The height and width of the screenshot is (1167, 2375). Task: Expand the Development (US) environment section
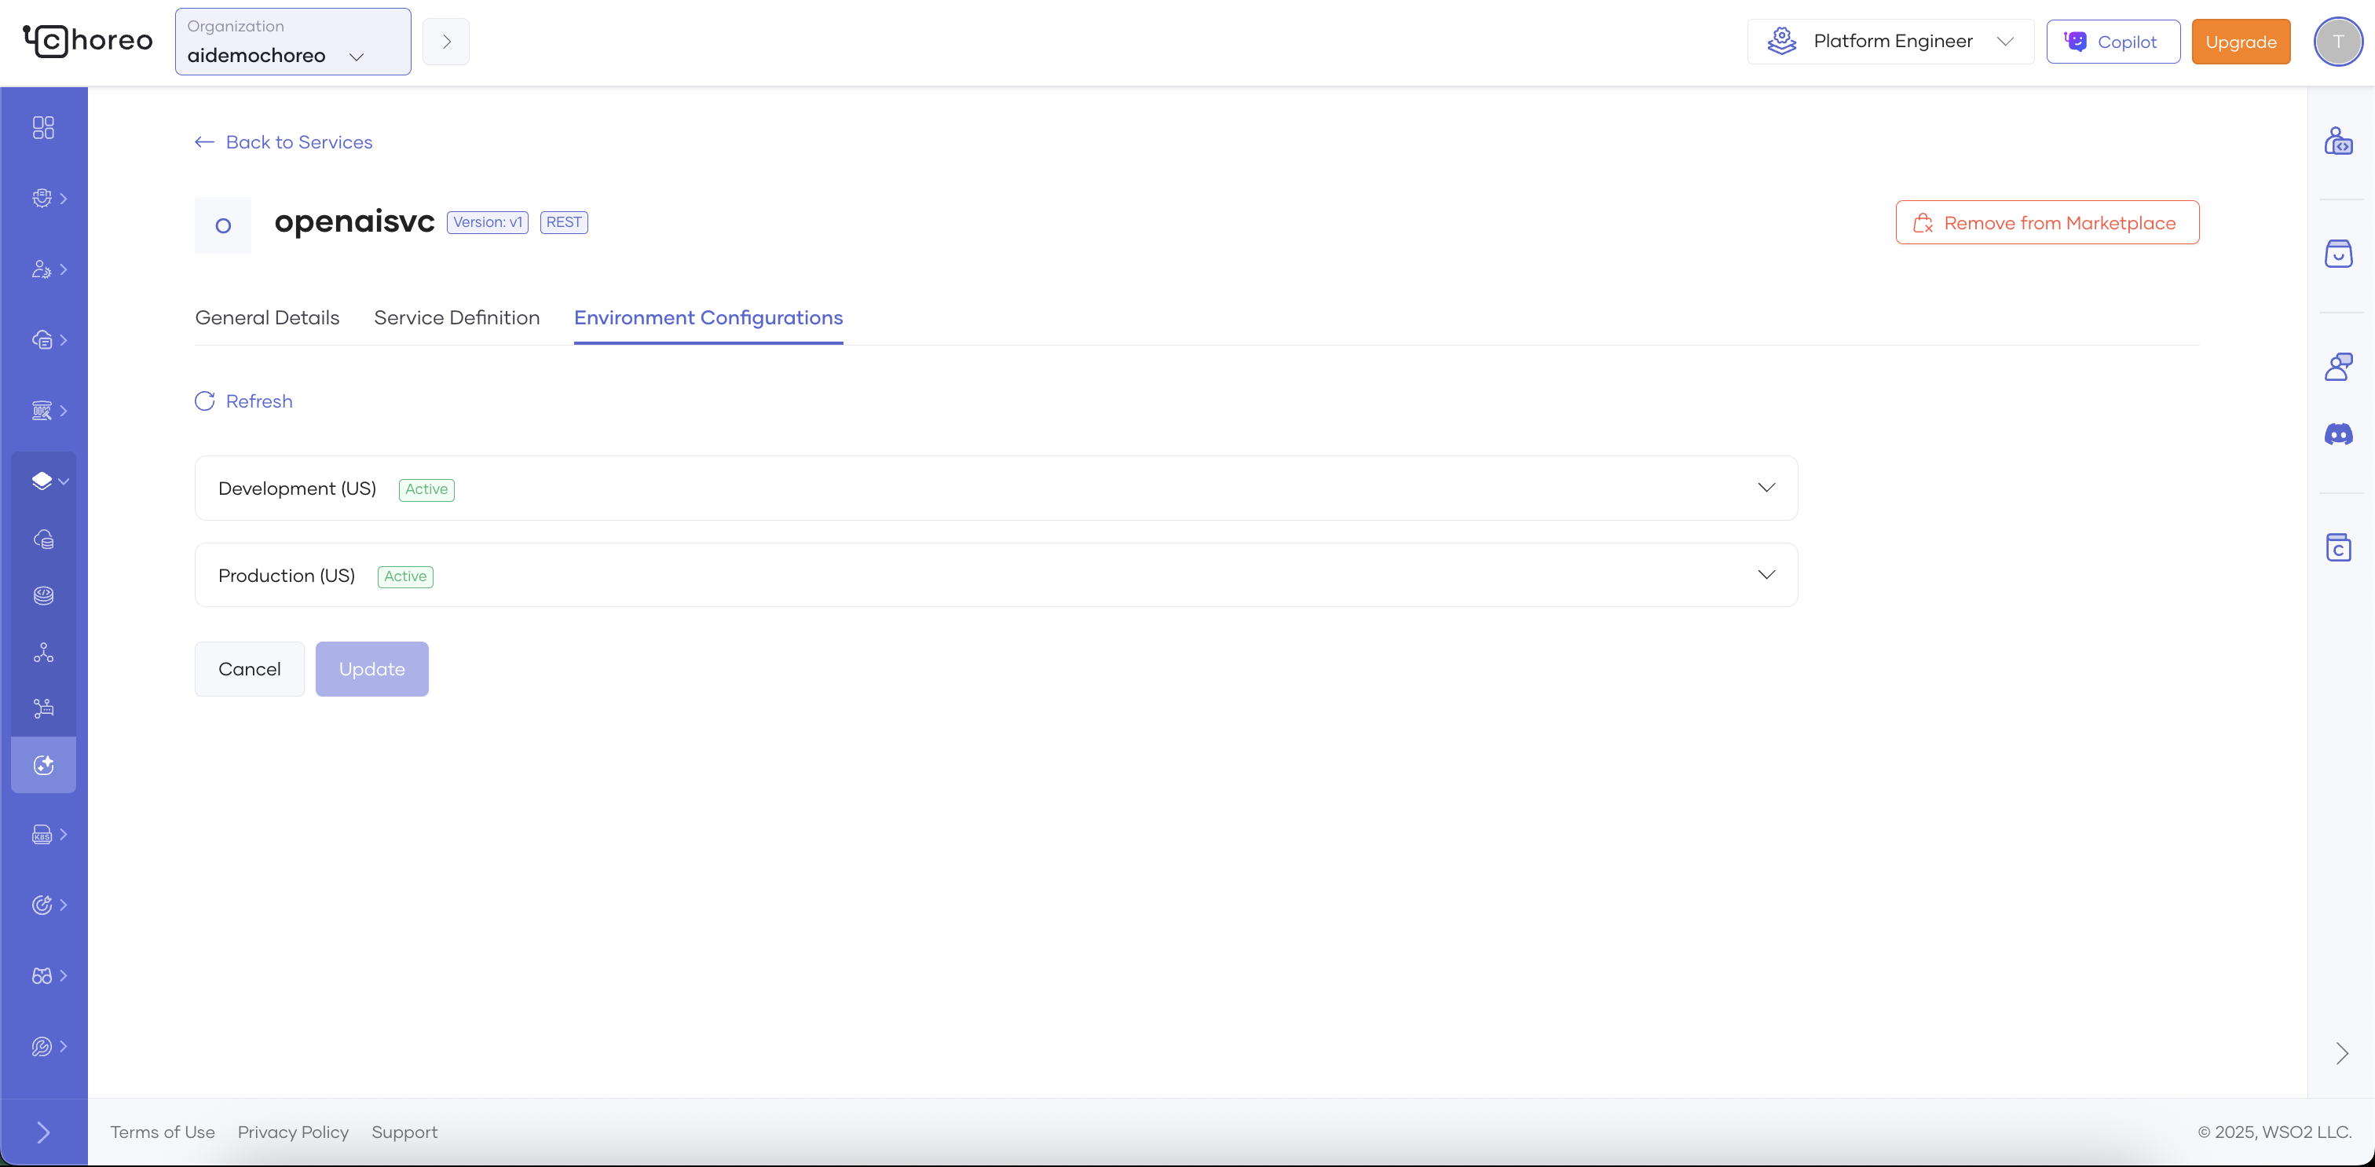pos(1766,488)
